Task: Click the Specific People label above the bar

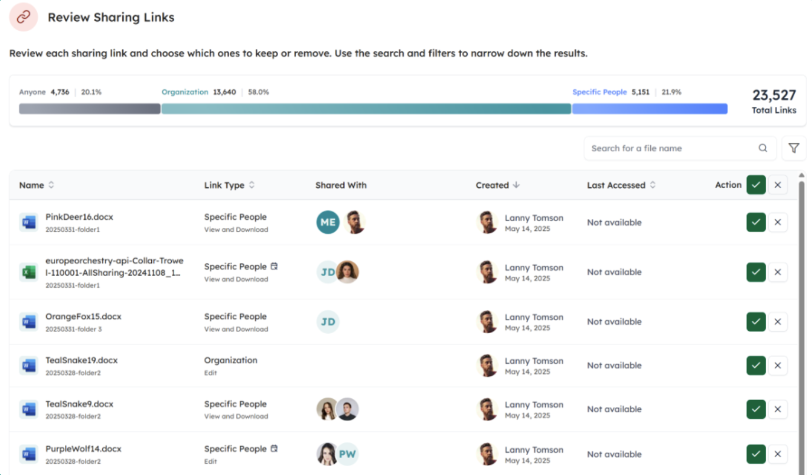Action: [x=599, y=92]
